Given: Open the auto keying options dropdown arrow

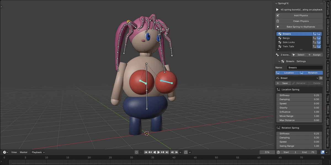Looking at the screenshot, I should tap(141, 152).
